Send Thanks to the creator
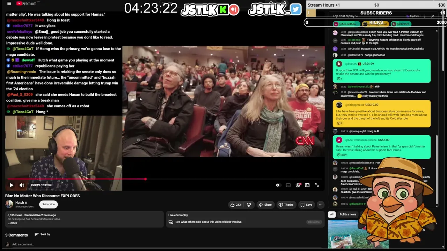 tap(286, 205)
